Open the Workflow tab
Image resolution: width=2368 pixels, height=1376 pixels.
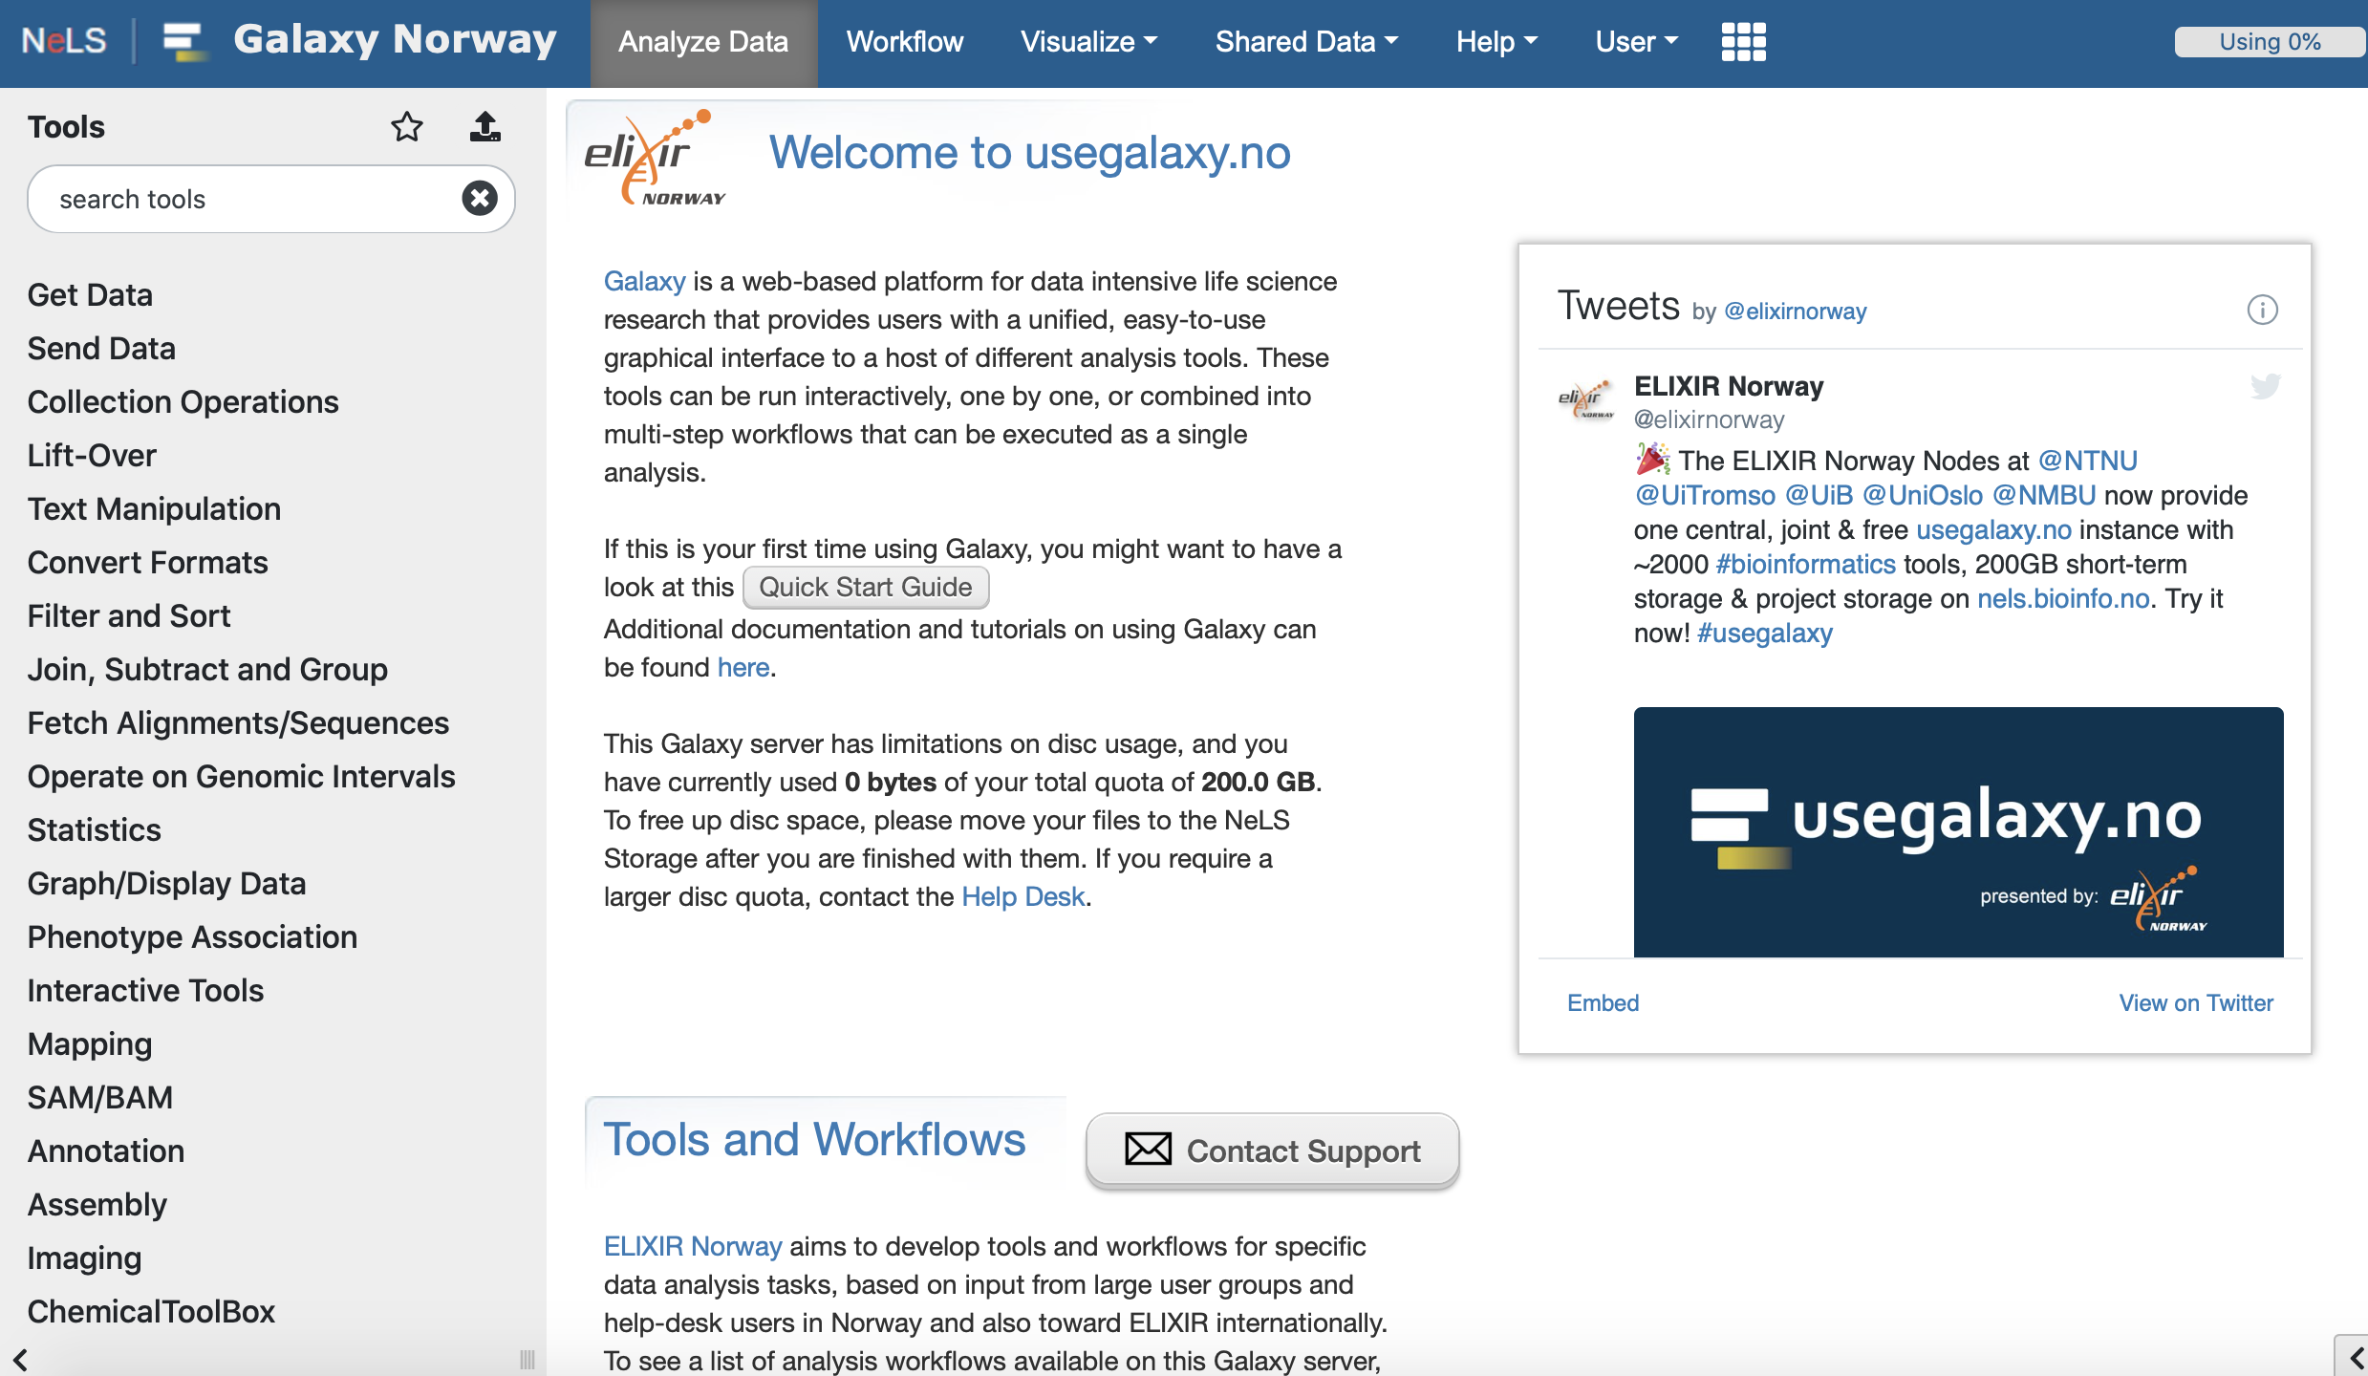click(x=905, y=42)
